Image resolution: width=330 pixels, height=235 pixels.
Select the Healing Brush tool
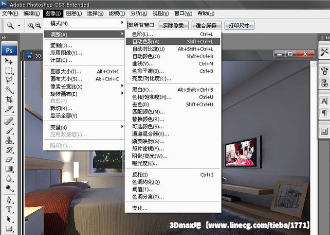pos(9,121)
